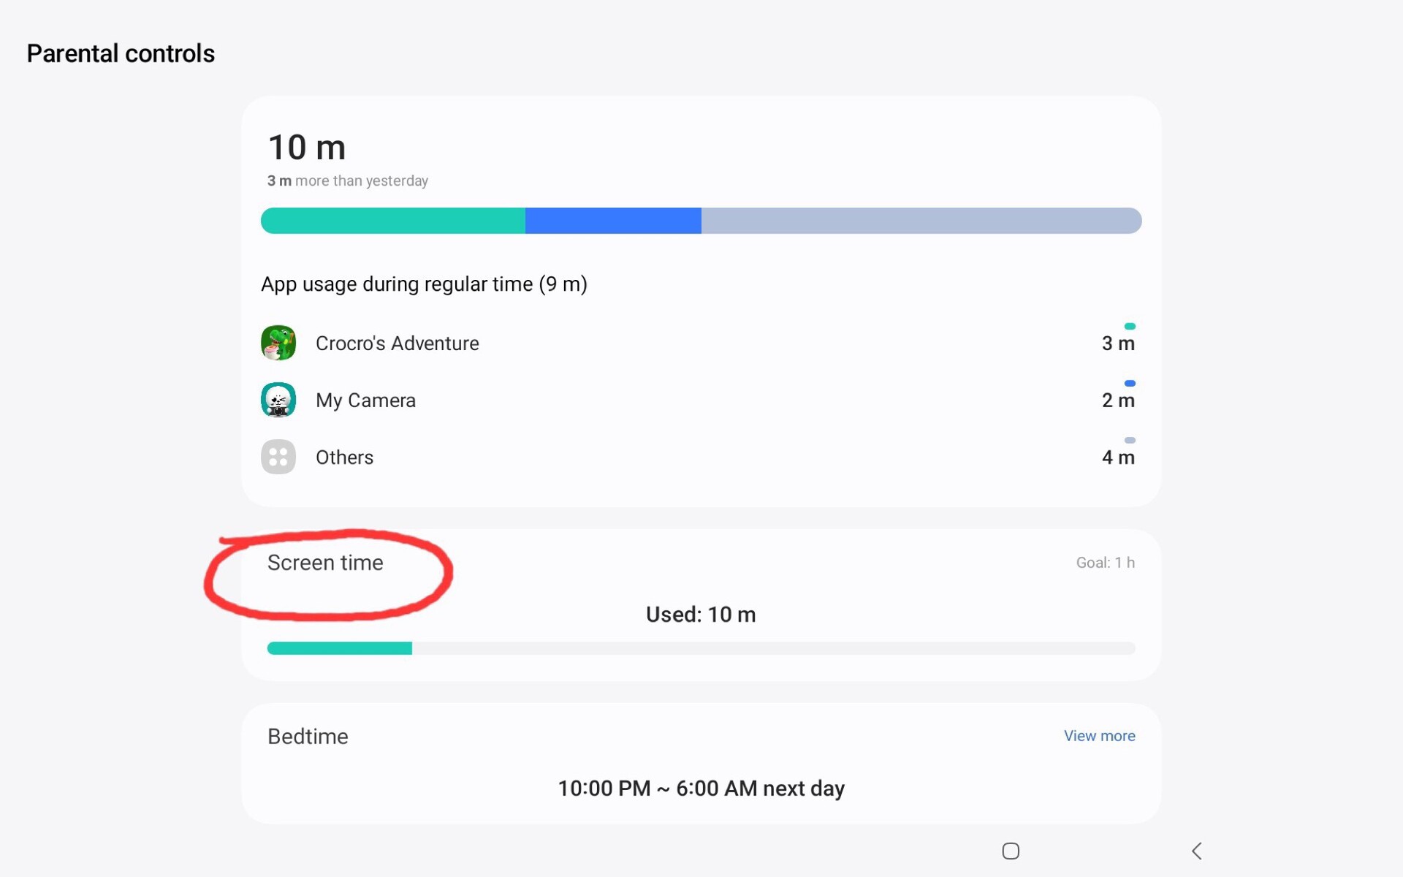The width and height of the screenshot is (1403, 877).
Task: Tap the Others apps icon
Action: click(x=278, y=457)
